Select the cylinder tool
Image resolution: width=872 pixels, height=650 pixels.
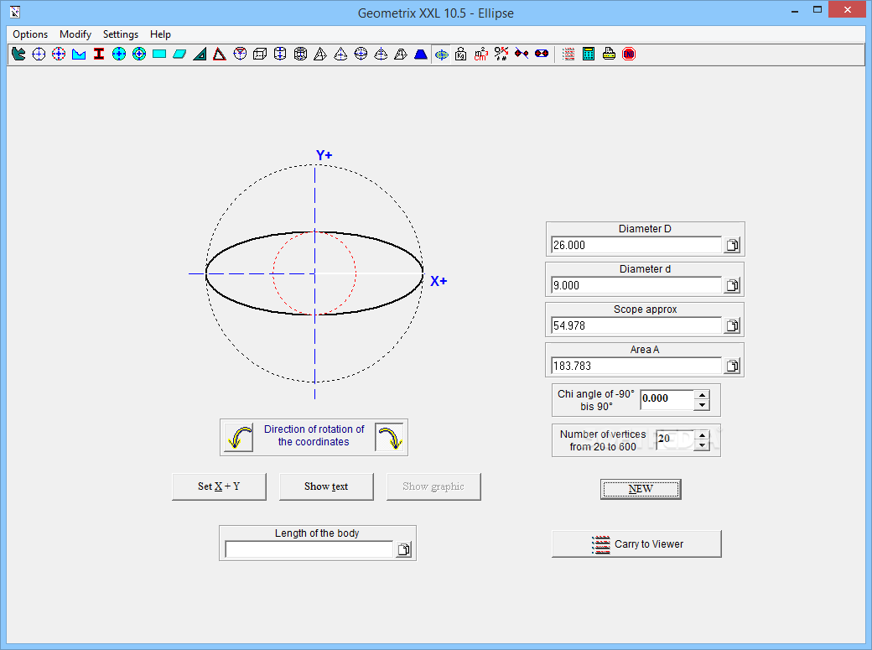[x=280, y=54]
